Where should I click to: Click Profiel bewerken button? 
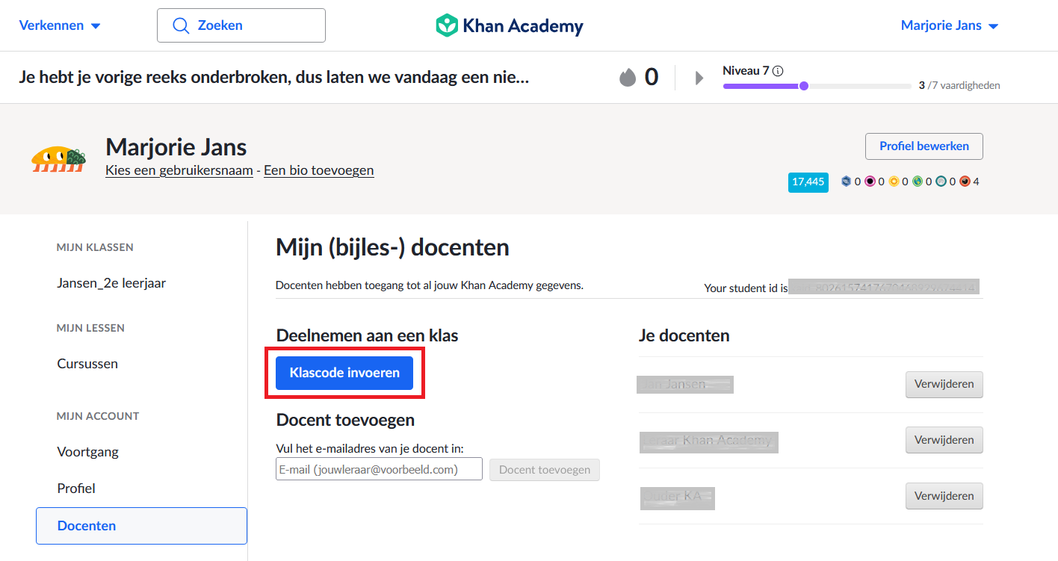(924, 146)
